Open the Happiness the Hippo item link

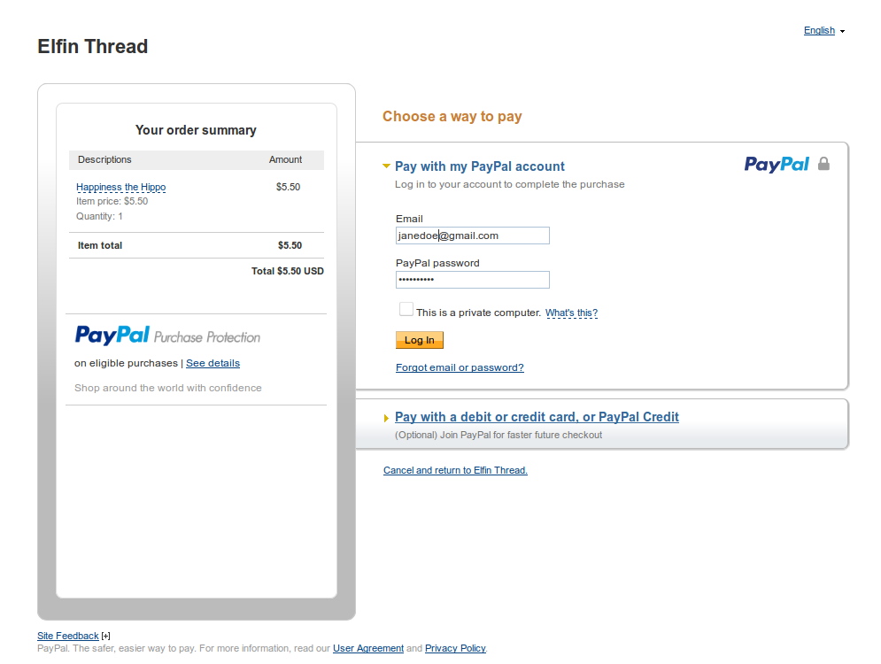[120, 187]
